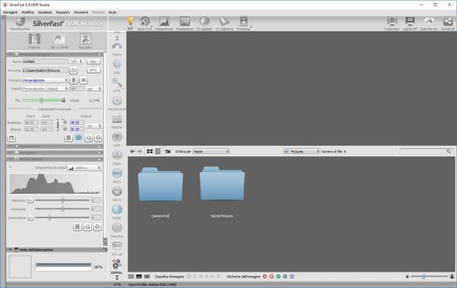Click the IPTC button
This screenshot has height=288, width=457.
click(x=93, y=70)
